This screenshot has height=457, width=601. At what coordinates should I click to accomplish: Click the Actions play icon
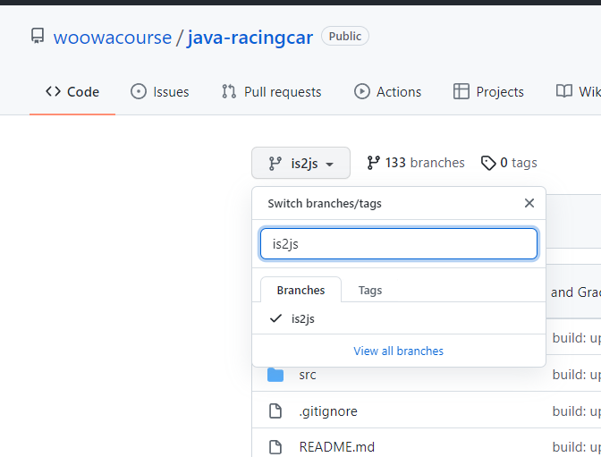coord(362,91)
